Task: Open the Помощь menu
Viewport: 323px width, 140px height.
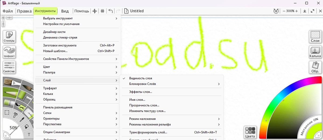Action: click(82, 11)
